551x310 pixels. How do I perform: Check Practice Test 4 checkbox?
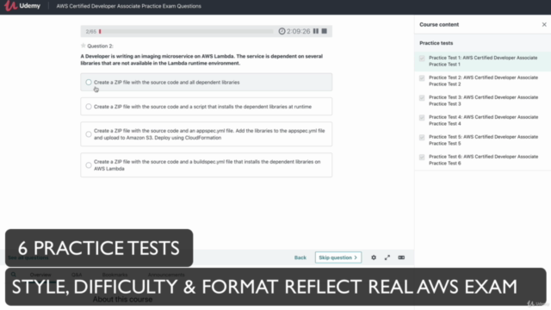[x=422, y=117]
